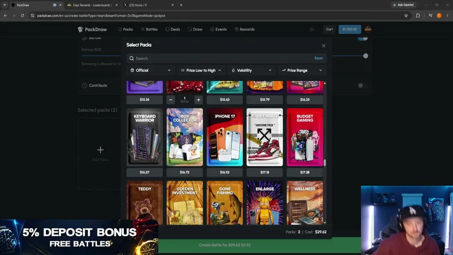
Task: Click Ask Gemini button
Action: 403,5
